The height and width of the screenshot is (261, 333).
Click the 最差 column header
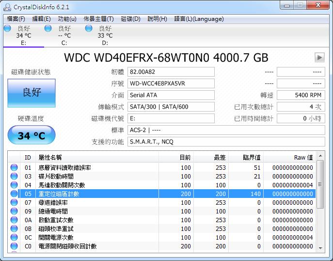pyautogui.click(x=211, y=158)
